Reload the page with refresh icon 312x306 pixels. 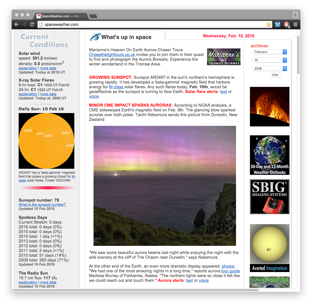click(x=32, y=25)
